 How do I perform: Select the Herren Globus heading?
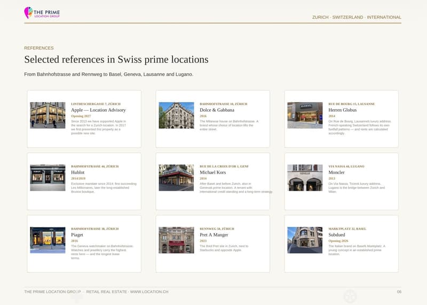tap(342, 110)
